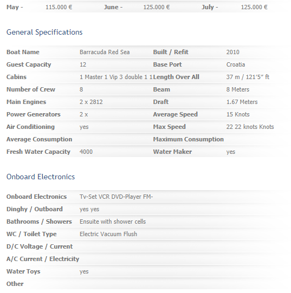Select the Onboard Electronics section heading
The width and height of the screenshot is (291, 293).
[41, 177]
